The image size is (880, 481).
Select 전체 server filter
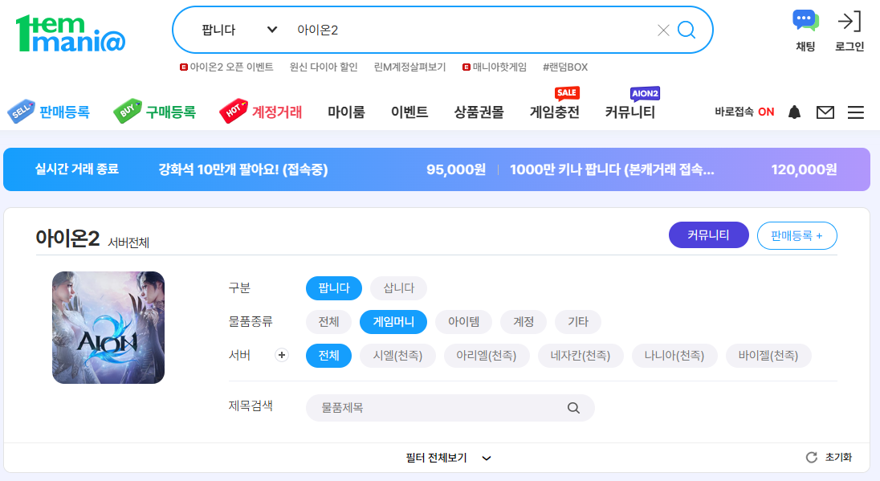329,355
